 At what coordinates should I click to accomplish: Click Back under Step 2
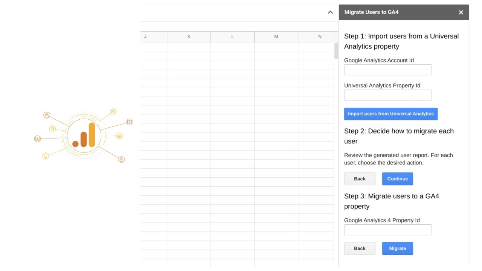[360, 179]
